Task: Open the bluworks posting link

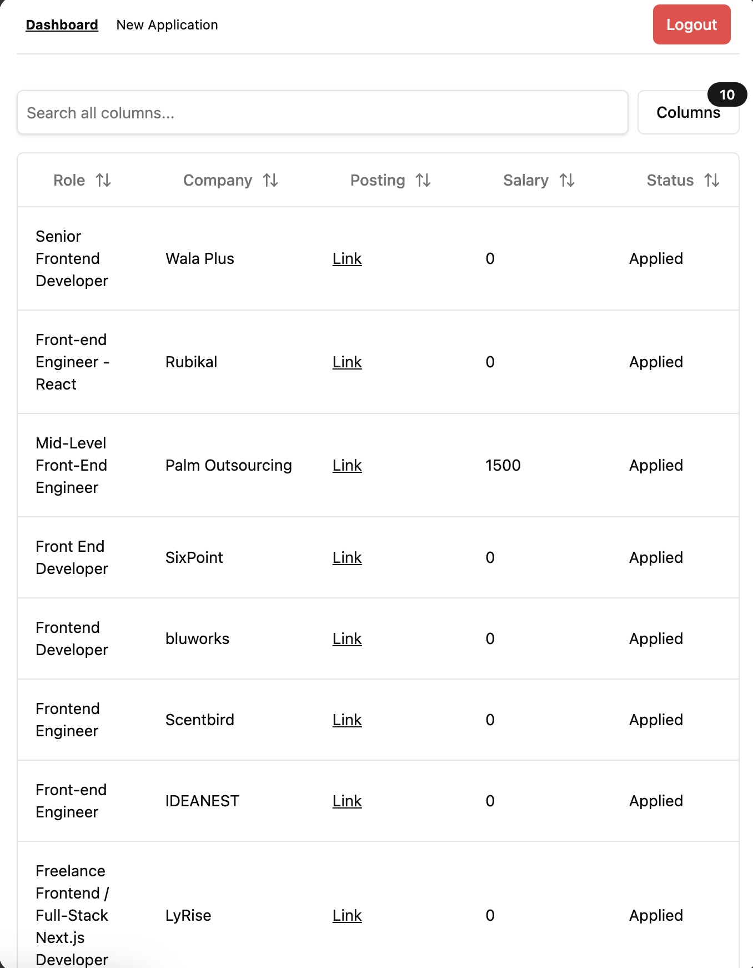Action: coord(347,638)
